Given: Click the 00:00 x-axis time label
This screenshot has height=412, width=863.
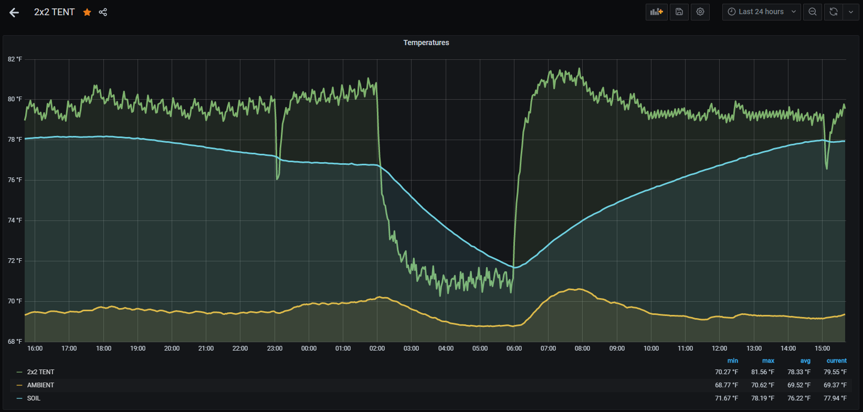Looking at the screenshot, I should (x=309, y=348).
